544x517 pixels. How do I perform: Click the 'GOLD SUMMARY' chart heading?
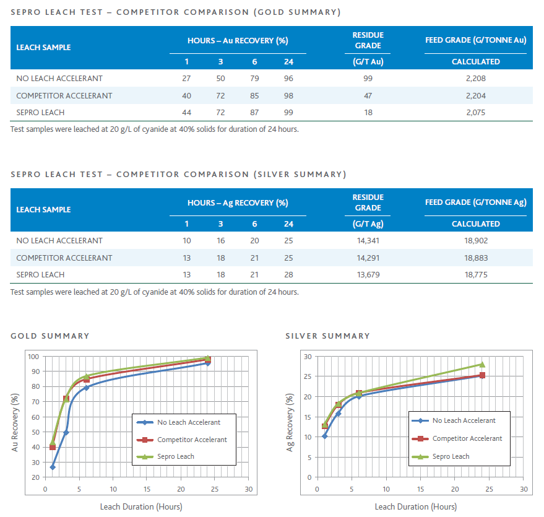[x=50, y=336]
